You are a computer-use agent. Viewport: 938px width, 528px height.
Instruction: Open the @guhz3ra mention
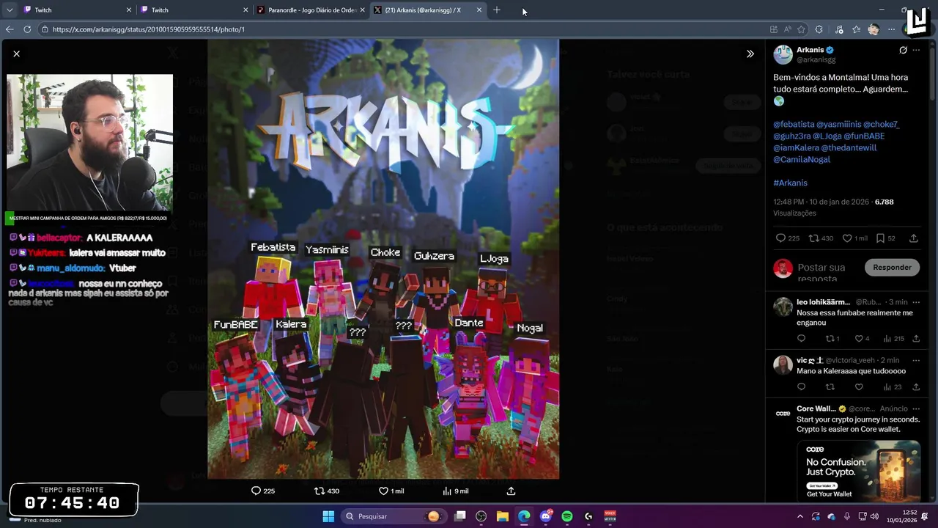tap(791, 136)
